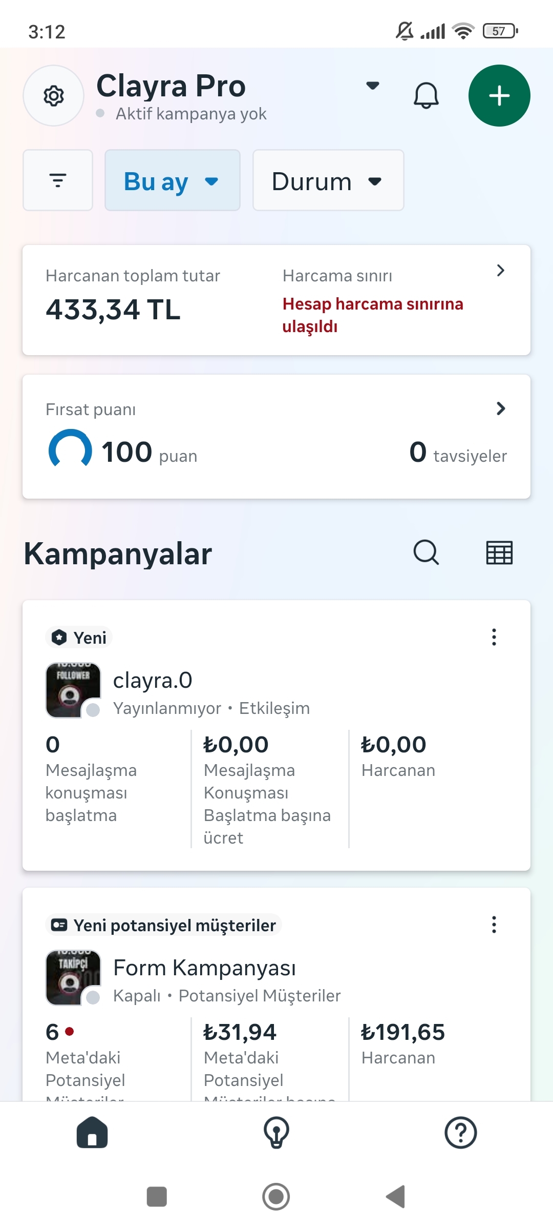Go to the home tab
This screenshot has height=1230, width=553.
click(92, 1133)
